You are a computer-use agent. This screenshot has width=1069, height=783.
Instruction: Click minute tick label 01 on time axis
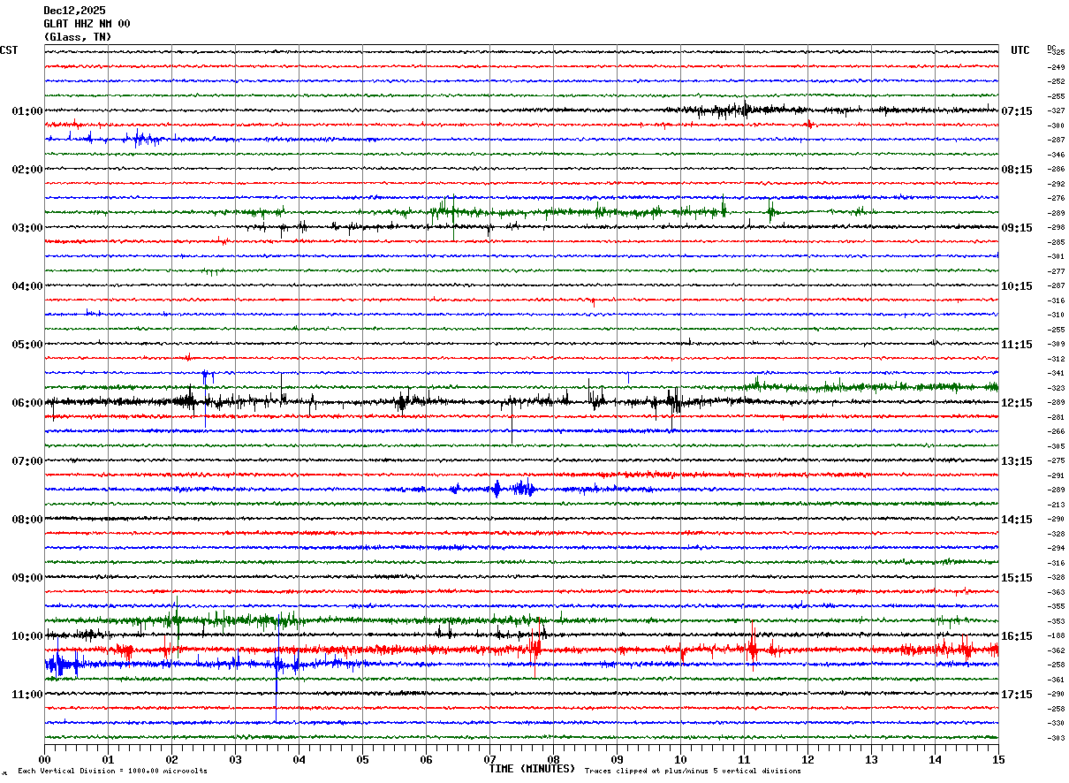tap(108, 759)
